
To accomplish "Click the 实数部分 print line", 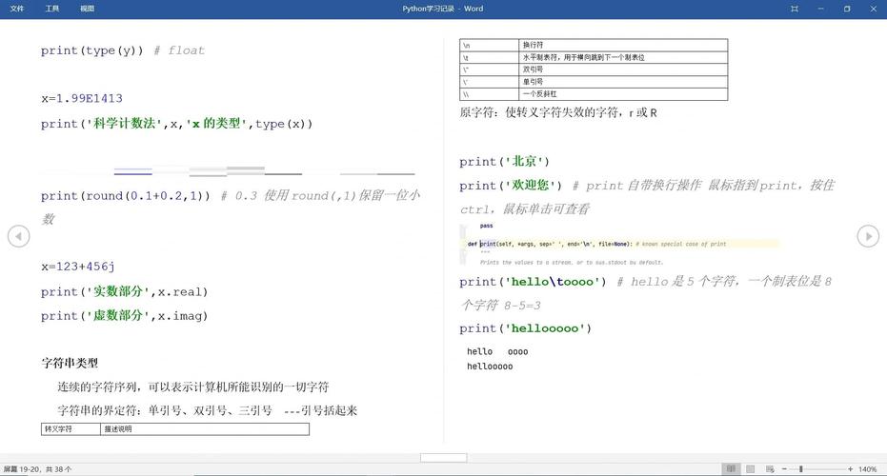I will pyautogui.click(x=124, y=291).
